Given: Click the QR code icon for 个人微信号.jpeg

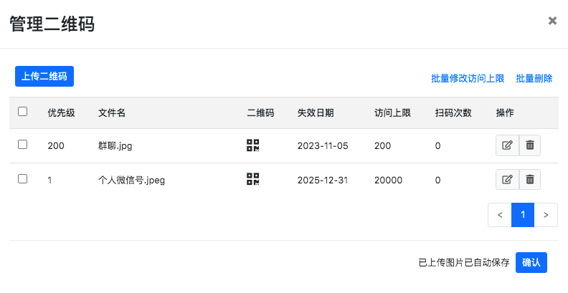Looking at the screenshot, I should pyautogui.click(x=252, y=180).
